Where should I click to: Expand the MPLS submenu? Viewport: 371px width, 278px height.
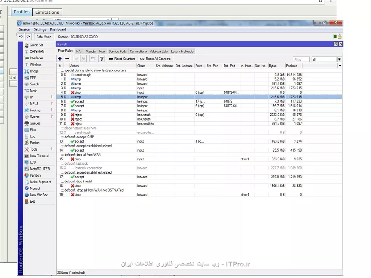click(x=52, y=104)
